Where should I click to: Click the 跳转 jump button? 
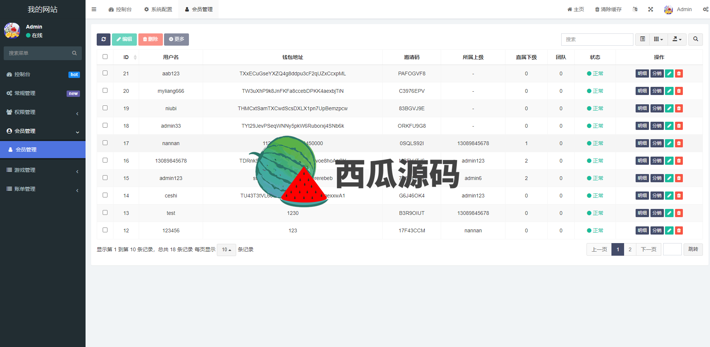(x=693, y=249)
